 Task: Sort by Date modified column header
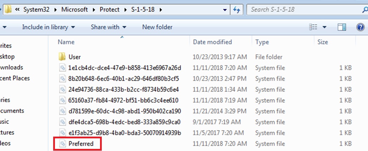pos(212,42)
